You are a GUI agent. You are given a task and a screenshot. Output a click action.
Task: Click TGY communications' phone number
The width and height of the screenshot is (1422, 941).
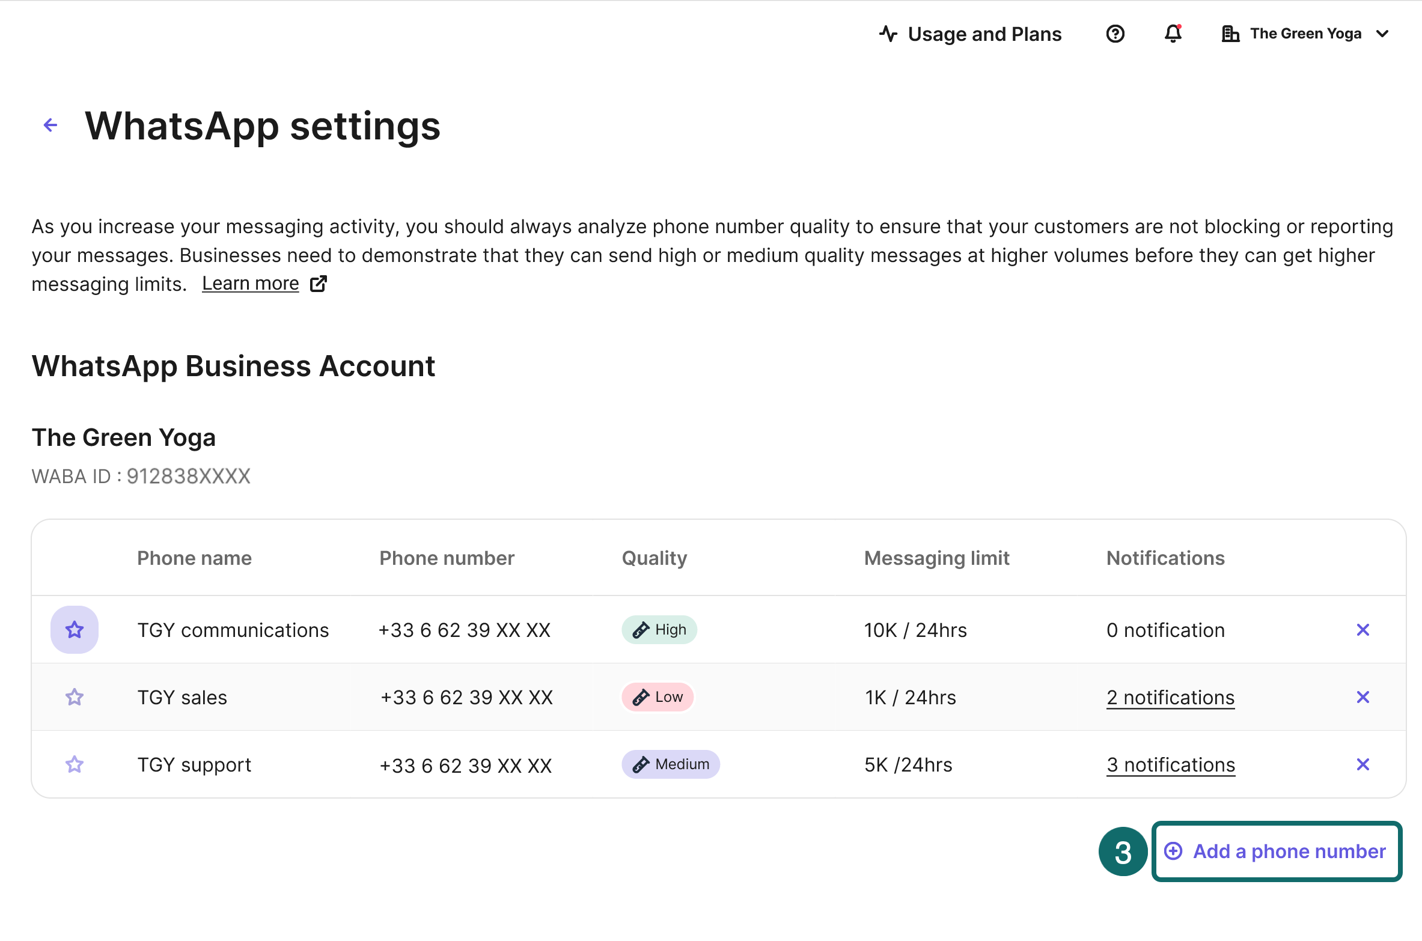tap(465, 630)
